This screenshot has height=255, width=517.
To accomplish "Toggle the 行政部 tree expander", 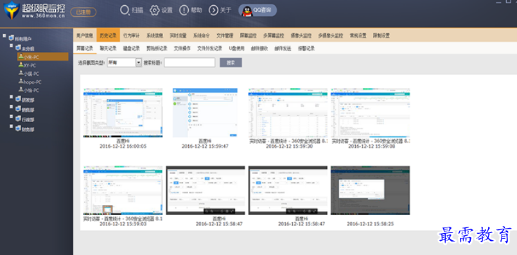I will (12, 117).
